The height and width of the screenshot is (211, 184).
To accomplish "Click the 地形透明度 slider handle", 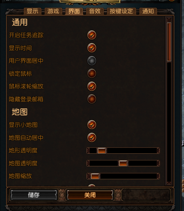I will [x=102, y=150].
